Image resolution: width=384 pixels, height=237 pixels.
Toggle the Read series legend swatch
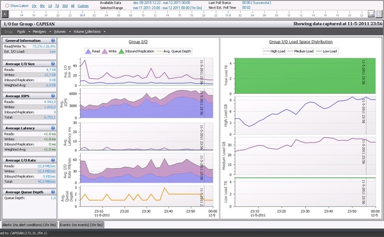coord(88,51)
